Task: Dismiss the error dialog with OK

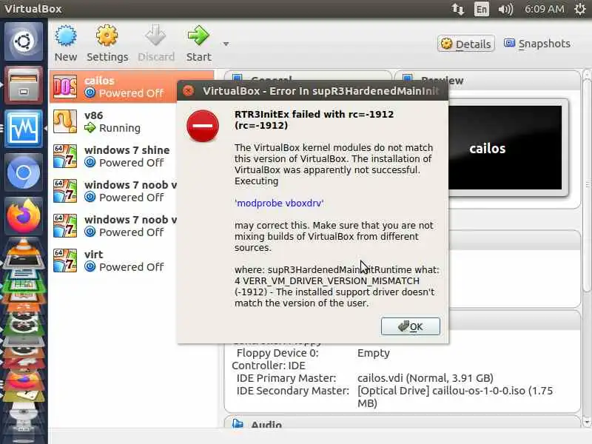Action: (411, 326)
